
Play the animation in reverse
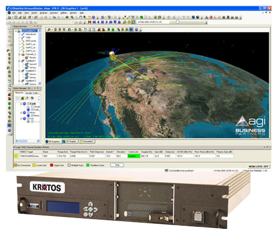pyautogui.click(x=98, y=22)
